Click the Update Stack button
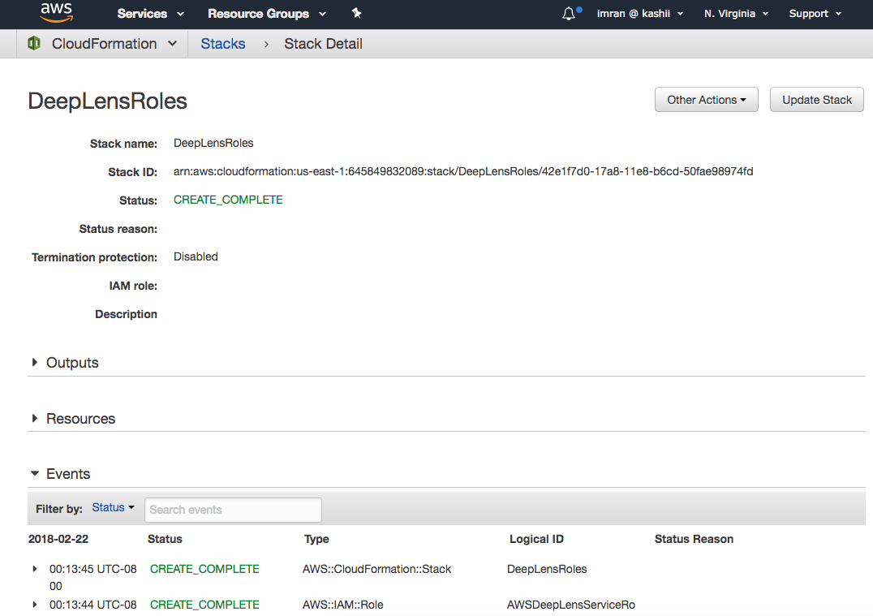Screen dimensions: 873x616 pos(816,100)
